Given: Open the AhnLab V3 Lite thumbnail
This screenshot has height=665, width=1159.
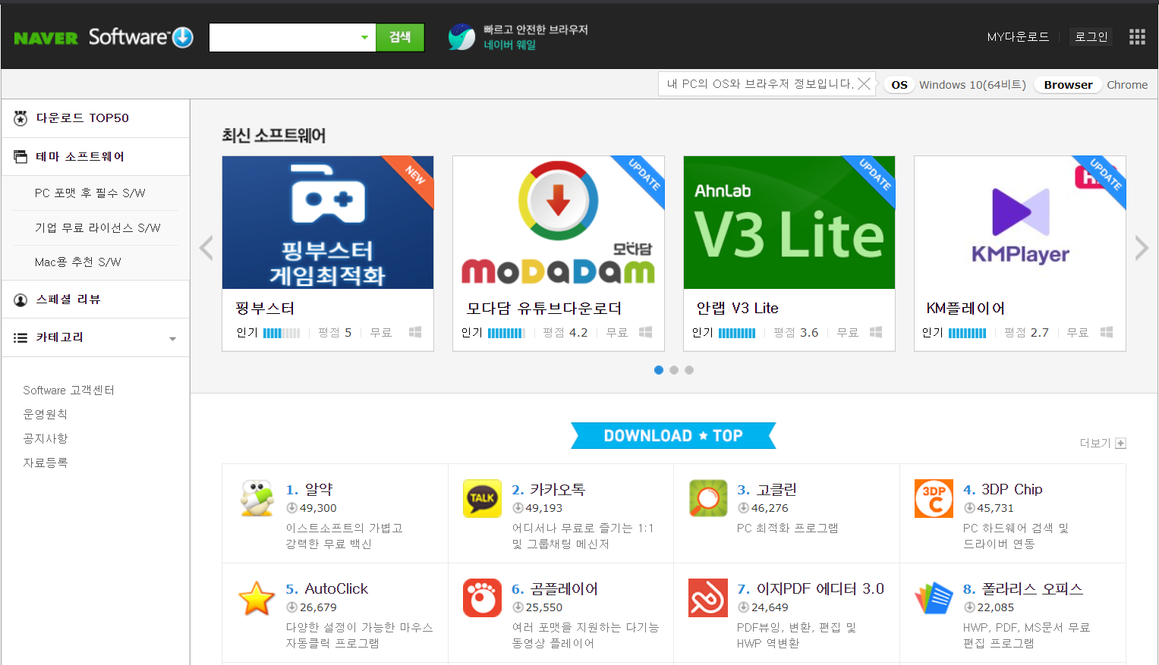Looking at the screenshot, I should [789, 222].
